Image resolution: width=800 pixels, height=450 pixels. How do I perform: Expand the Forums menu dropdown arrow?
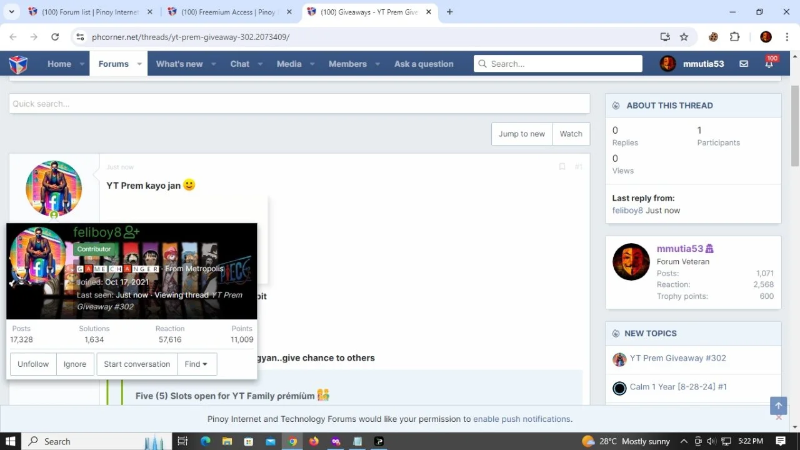coord(139,64)
